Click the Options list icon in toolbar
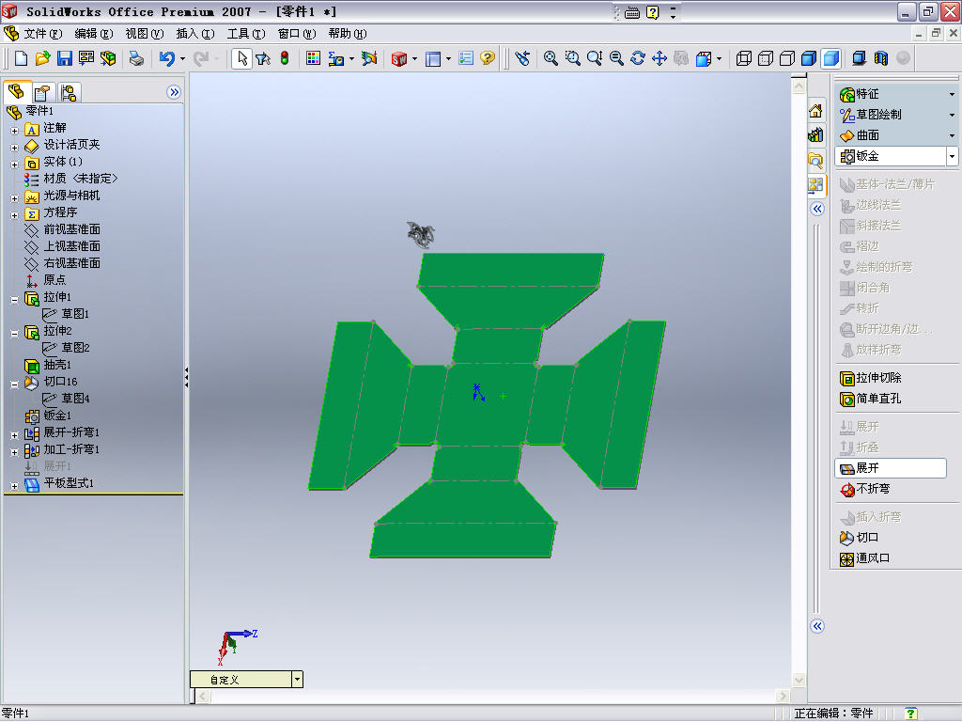Image resolution: width=962 pixels, height=722 pixels. pos(466,58)
